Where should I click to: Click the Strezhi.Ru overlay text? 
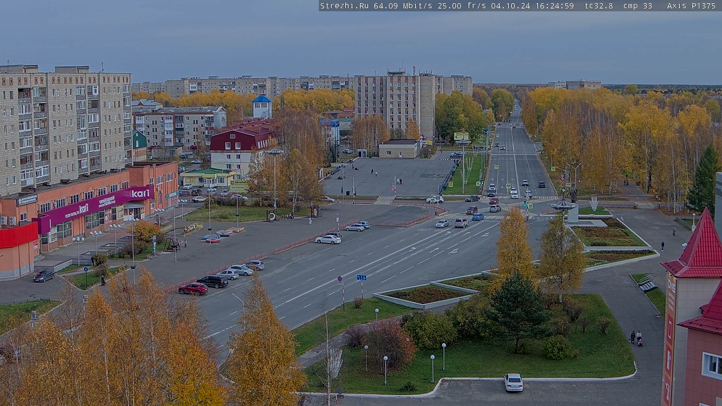point(344,6)
